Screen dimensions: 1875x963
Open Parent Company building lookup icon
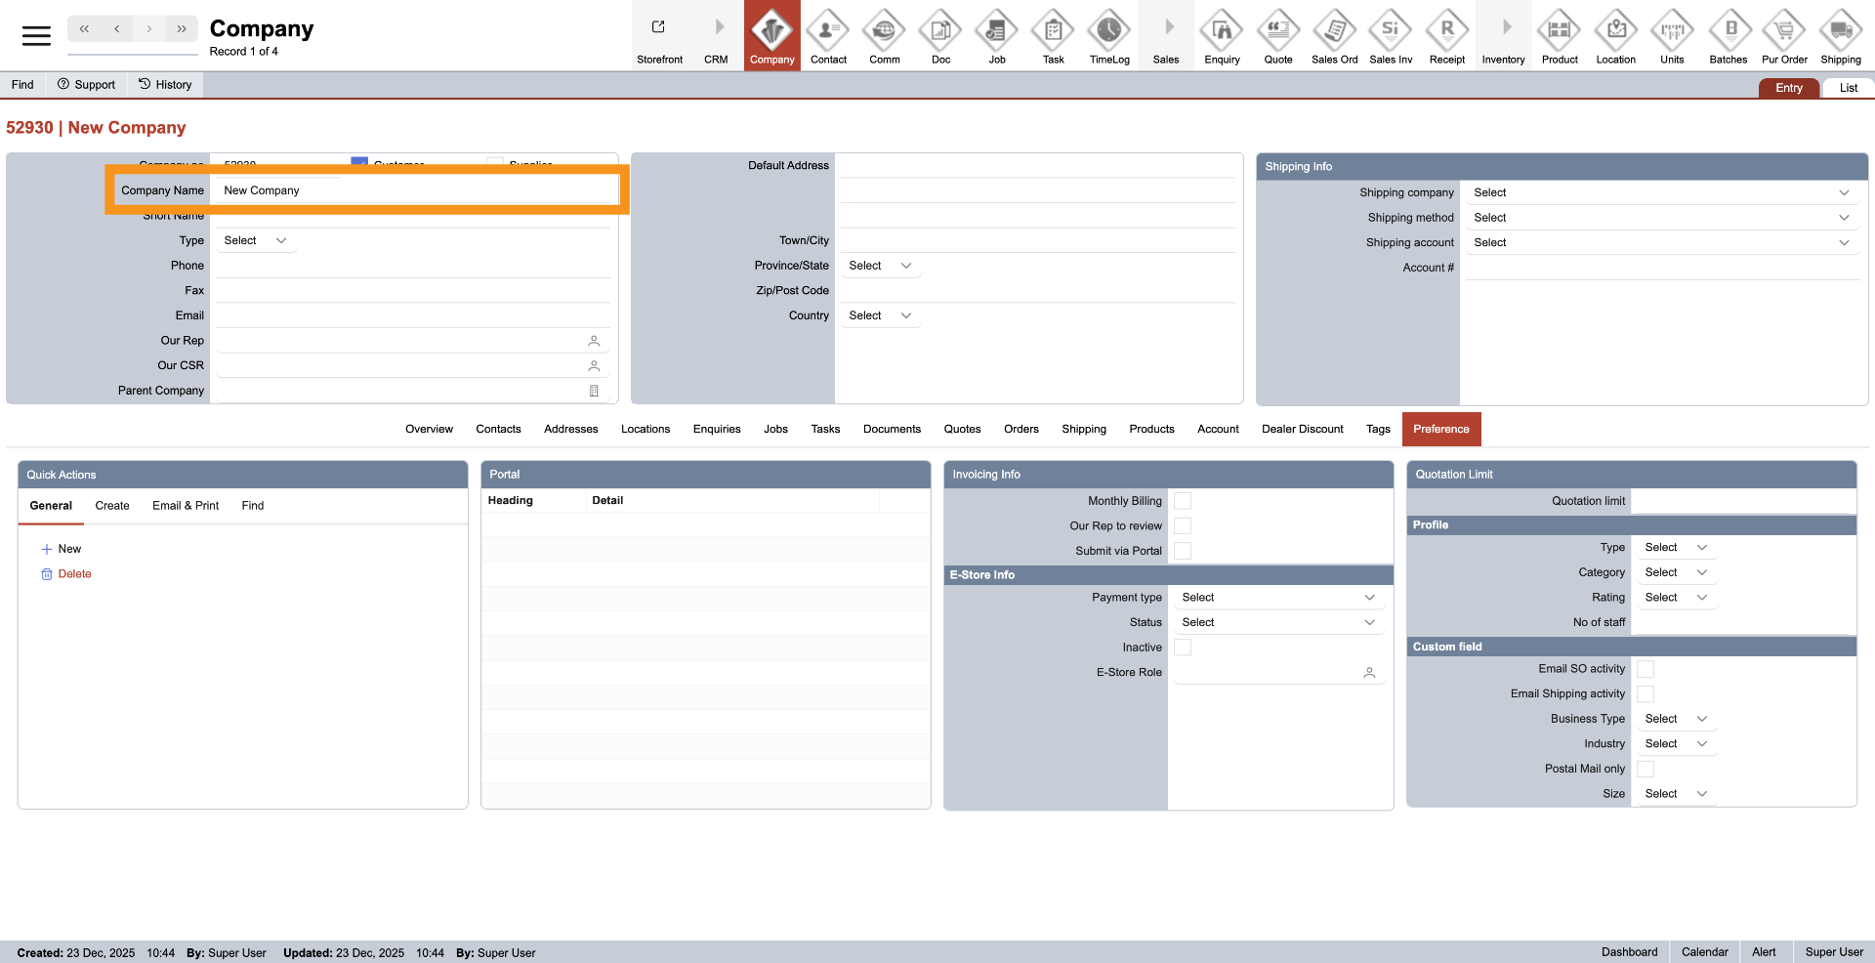[594, 391]
